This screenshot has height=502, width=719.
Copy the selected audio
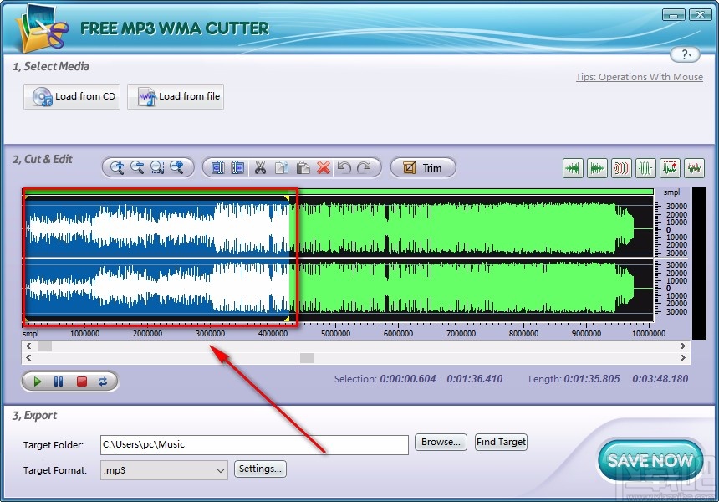[281, 167]
